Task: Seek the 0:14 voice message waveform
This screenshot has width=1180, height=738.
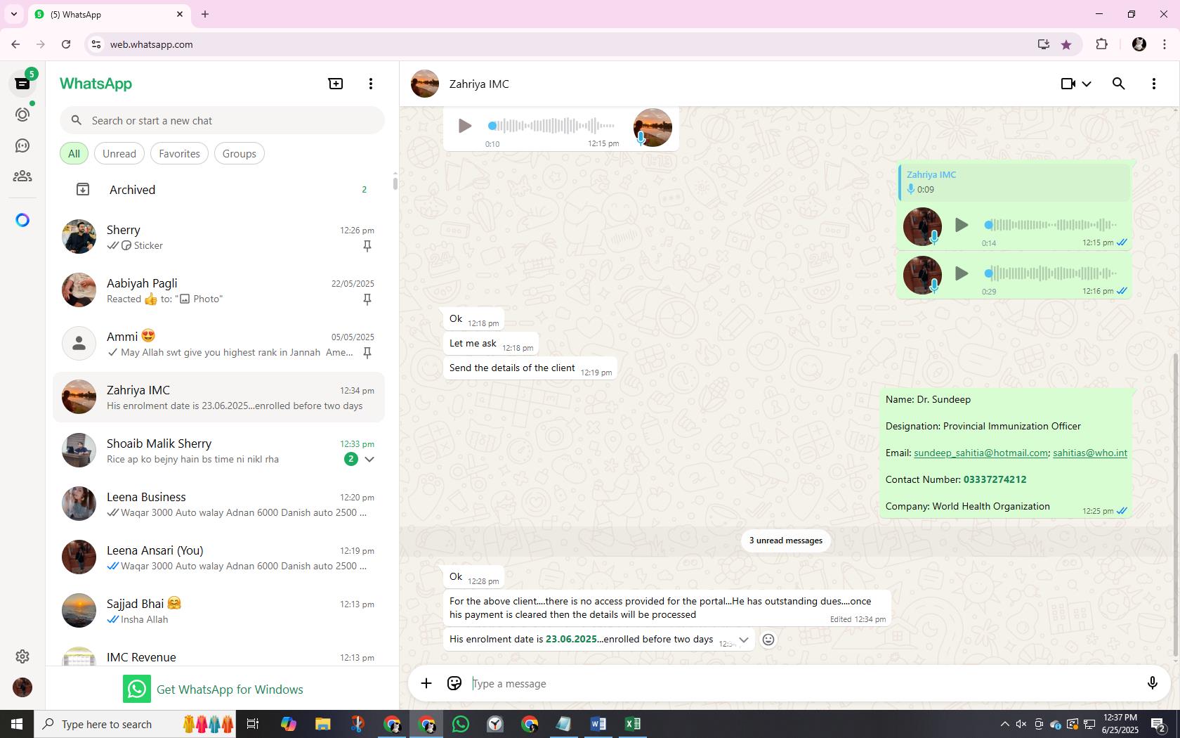Action: pyautogui.click(x=1050, y=225)
